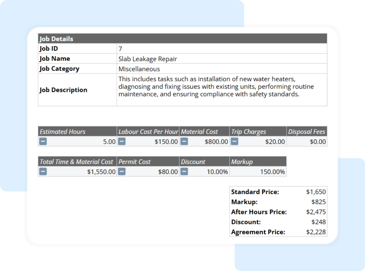Click the After Hours Price label

[259, 212]
